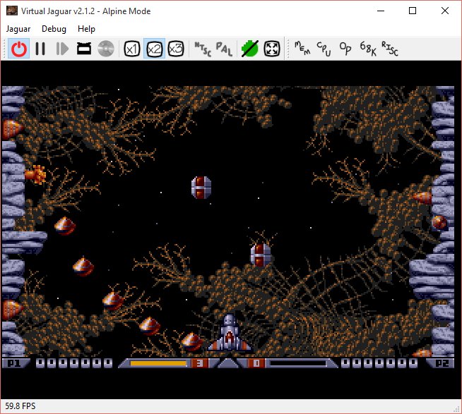Screen dimensions: 462x414
Task: Click the Frame Advance icon
Action: click(62, 49)
